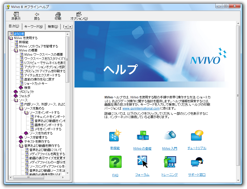Screen dimensions: 247x189
Task: Collapse the ソースをインポートする book icon
Action: [x=26, y=113]
